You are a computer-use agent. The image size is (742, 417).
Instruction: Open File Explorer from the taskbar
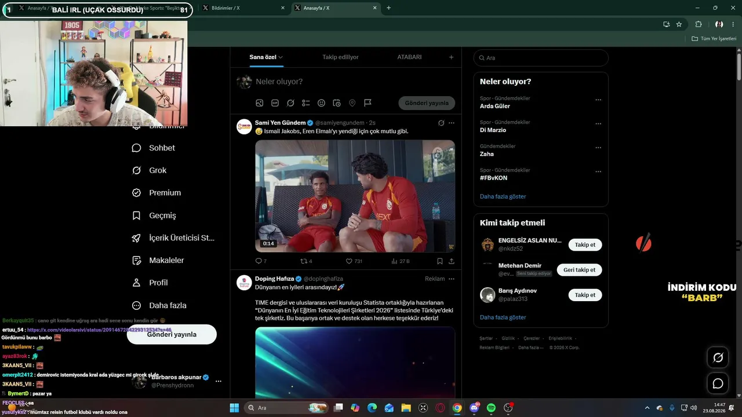coord(406,408)
